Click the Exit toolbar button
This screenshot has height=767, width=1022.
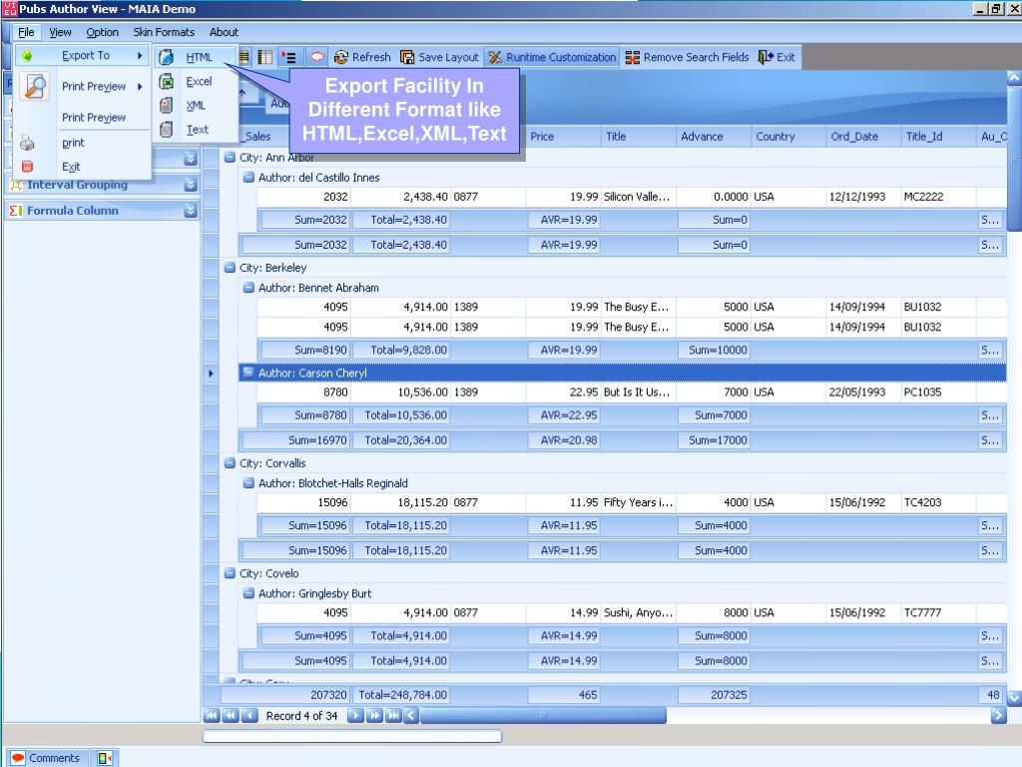pos(777,57)
